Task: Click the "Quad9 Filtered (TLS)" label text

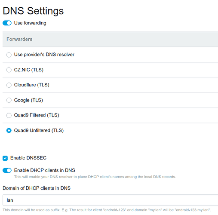Action: (x=37, y=115)
